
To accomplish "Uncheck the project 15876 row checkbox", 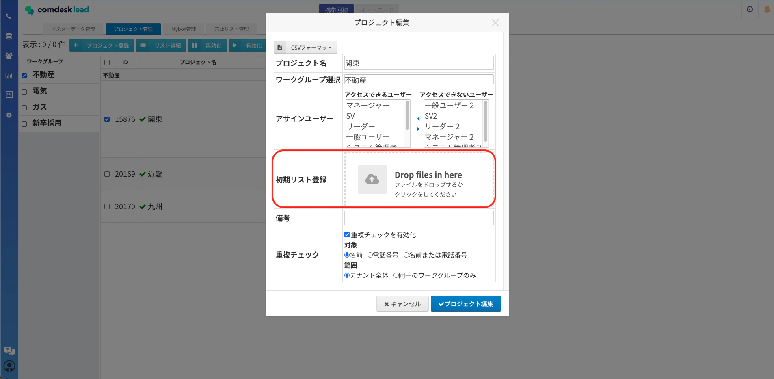I will tap(107, 119).
